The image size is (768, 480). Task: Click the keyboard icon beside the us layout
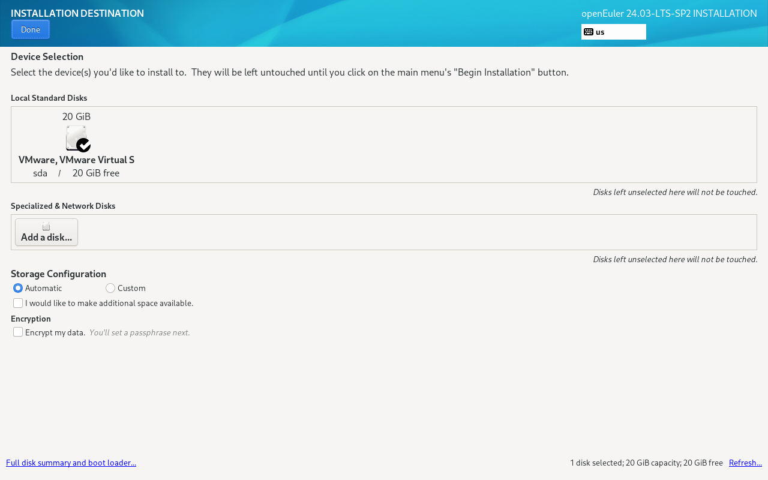588,32
